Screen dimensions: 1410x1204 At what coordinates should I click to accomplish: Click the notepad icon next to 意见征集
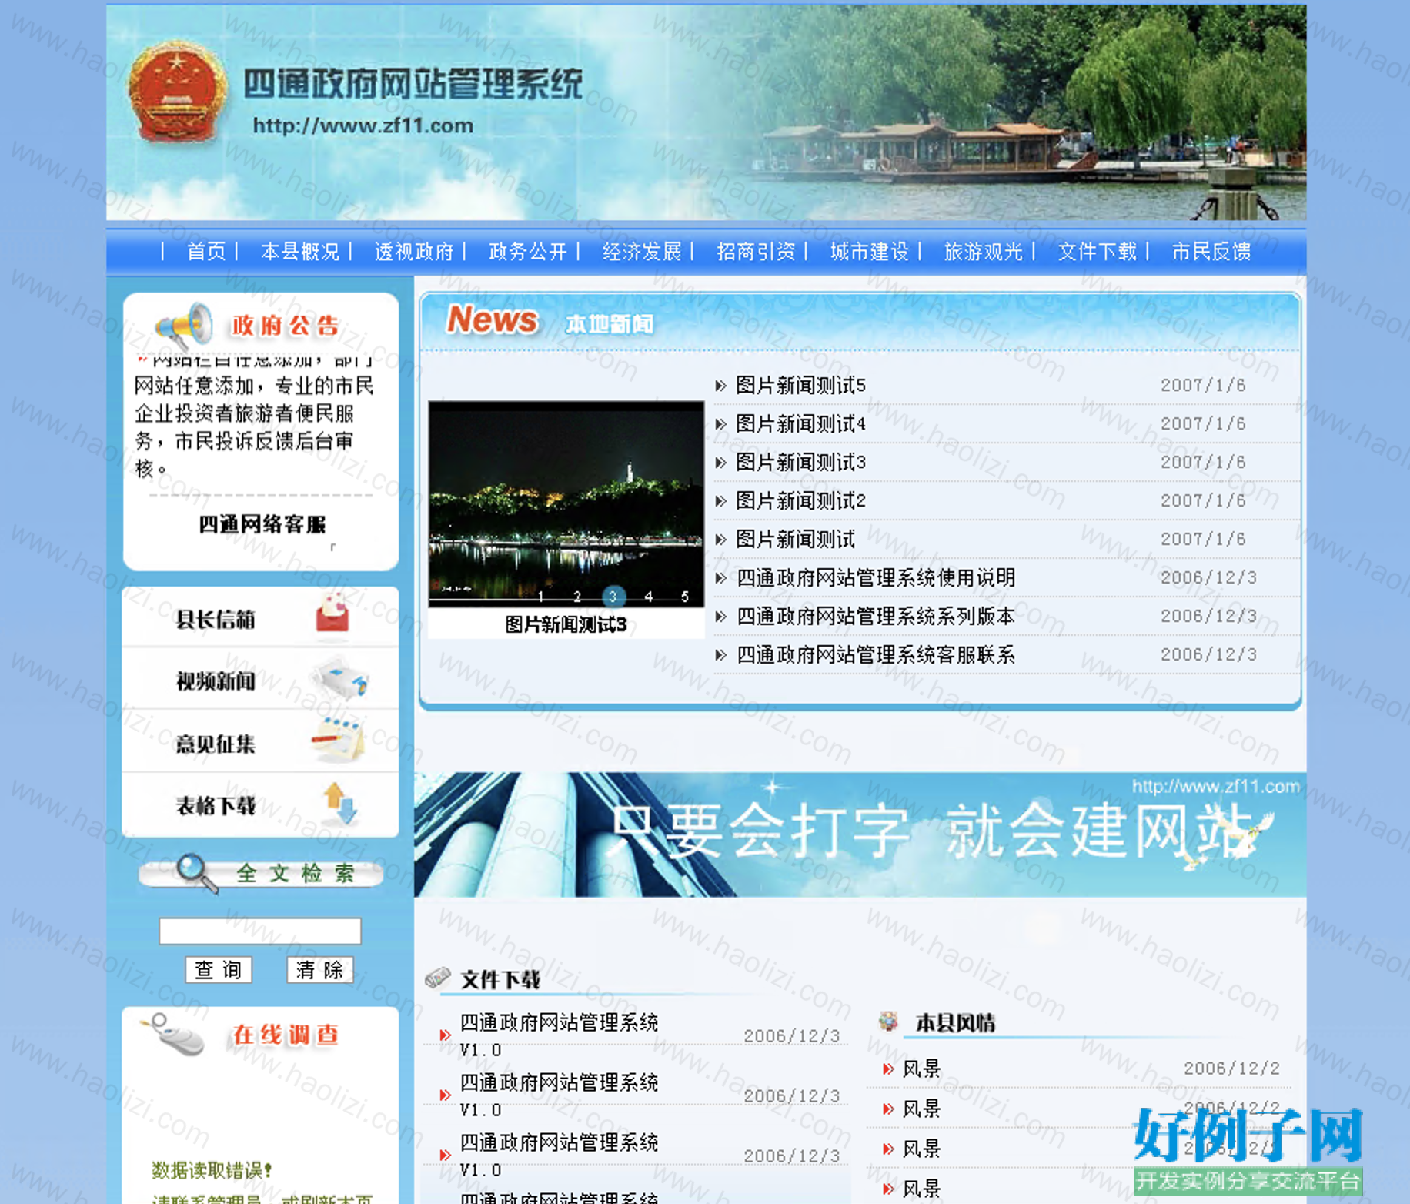338,739
